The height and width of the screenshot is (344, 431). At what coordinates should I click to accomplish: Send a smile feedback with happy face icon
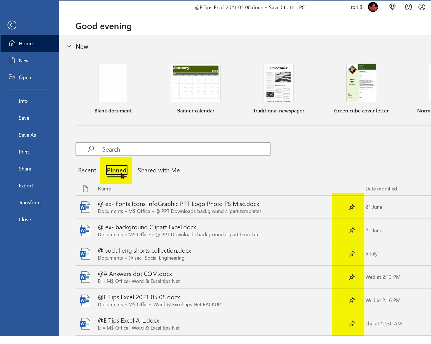pyautogui.click(x=408, y=7)
